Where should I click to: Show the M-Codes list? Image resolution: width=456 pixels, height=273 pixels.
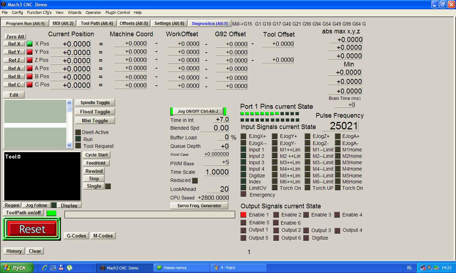coord(103,236)
